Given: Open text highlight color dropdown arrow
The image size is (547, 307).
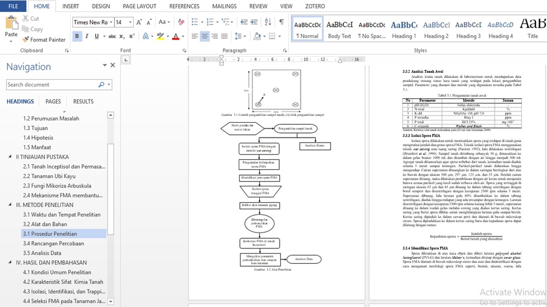Looking at the screenshot, I should [168, 36].
